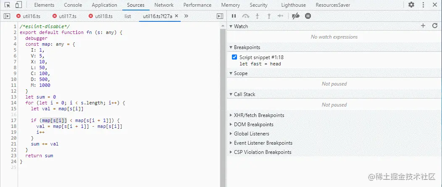Switch to the Memory panel
The height and width of the screenshot is (187, 442).
pyautogui.click(x=231, y=5)
